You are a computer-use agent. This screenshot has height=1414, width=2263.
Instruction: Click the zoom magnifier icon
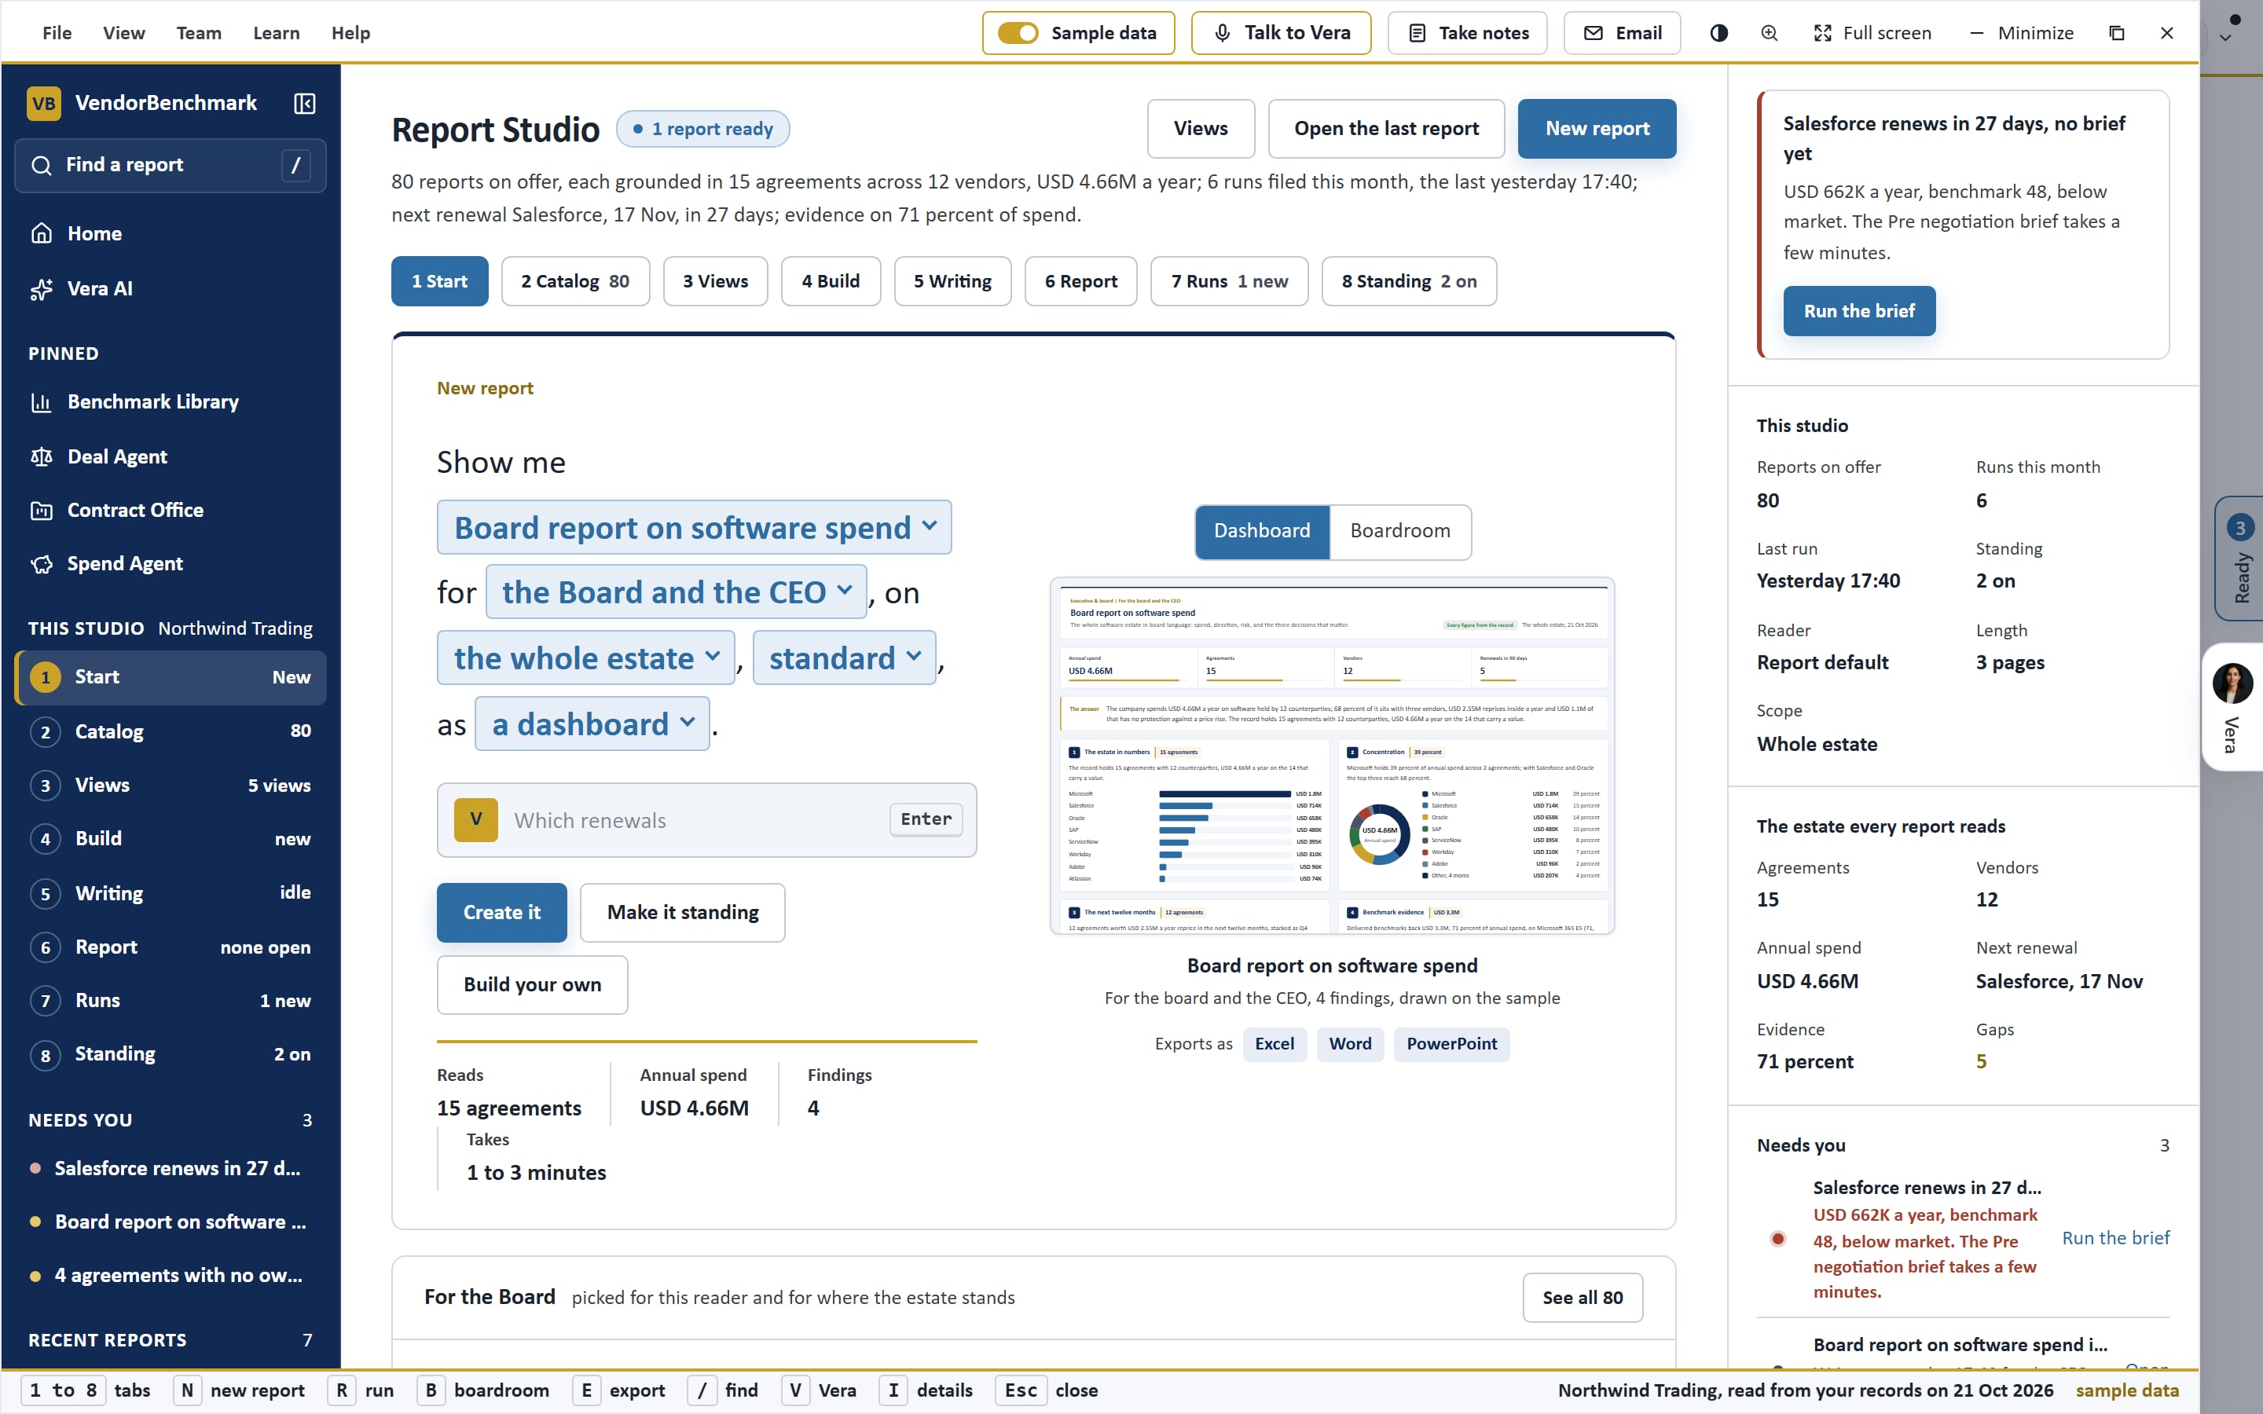coord(1770,33)
